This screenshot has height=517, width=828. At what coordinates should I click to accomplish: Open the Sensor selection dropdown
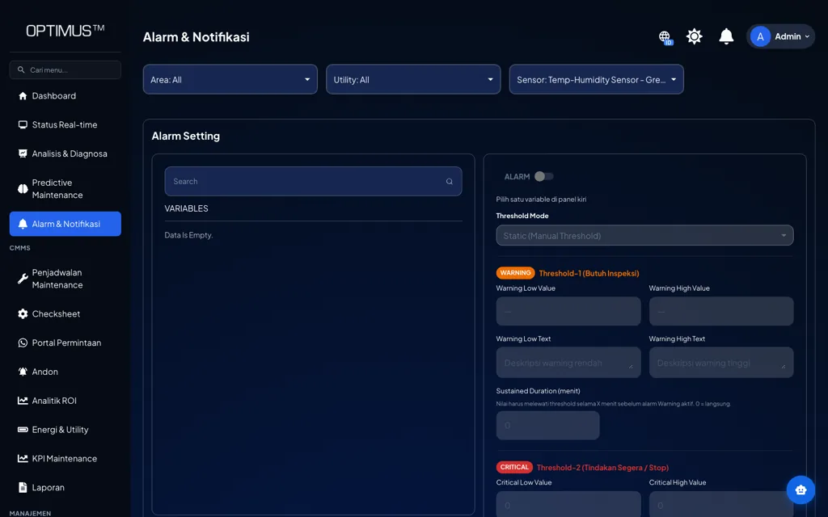(x=596, y=80)
